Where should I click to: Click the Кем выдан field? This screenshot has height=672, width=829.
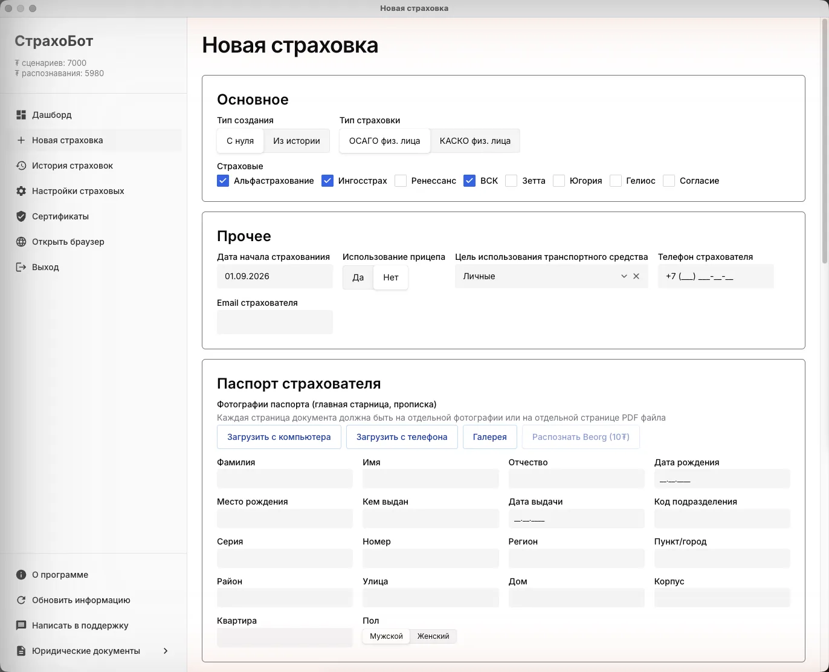pos(431,519)
